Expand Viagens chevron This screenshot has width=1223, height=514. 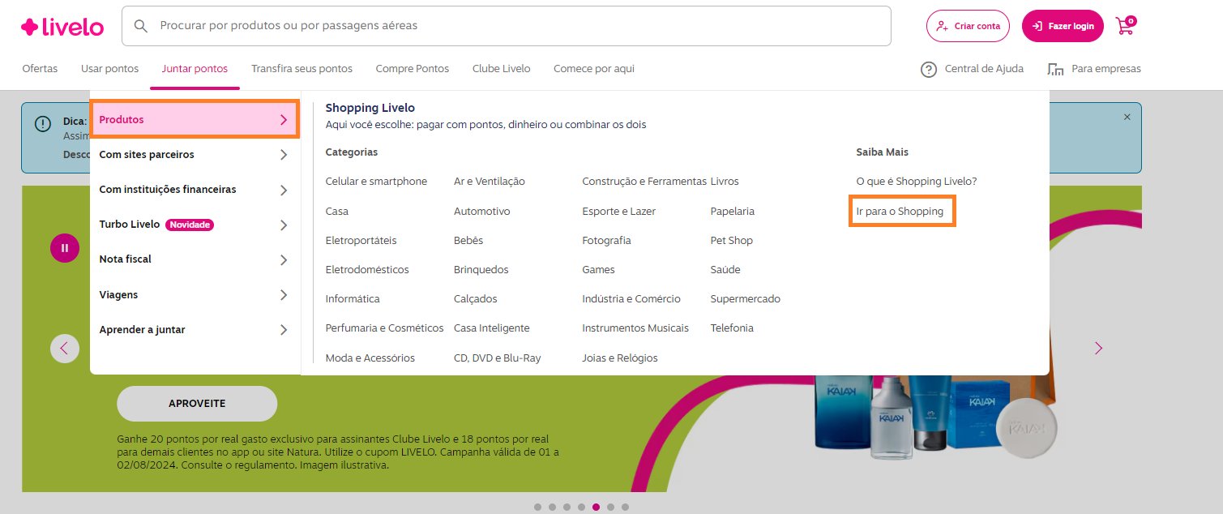pyautogui.click(x=284, y=295)
